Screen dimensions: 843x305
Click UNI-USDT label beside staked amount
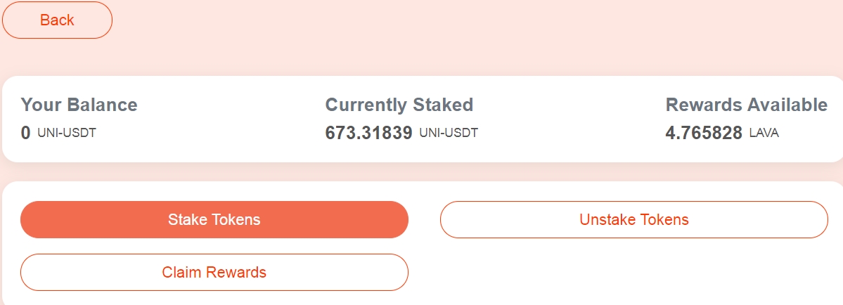pos(449,132)
